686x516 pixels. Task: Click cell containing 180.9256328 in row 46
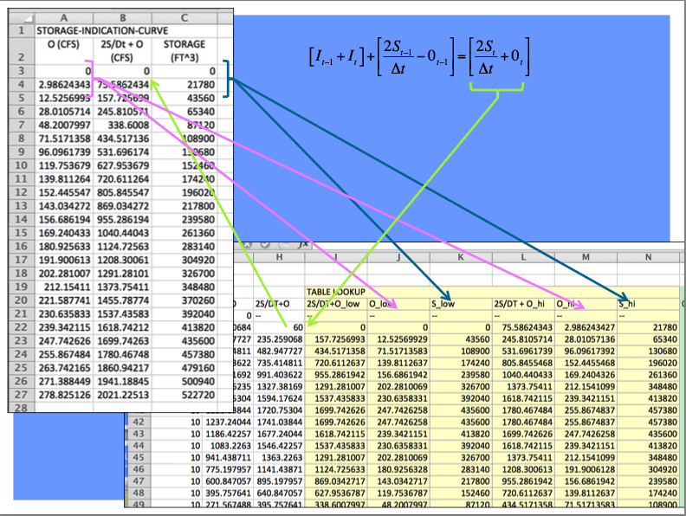coord(398,469)
